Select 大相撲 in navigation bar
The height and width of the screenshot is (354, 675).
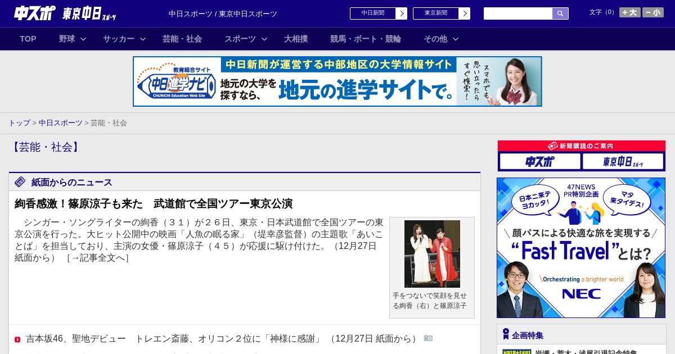click(x=296, y=39)
